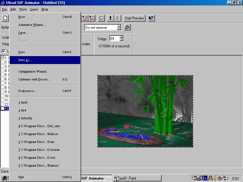Viewport: 243px width, 182px height.
Task: Tick the checkbox for layer 13
Action: tap(2, 109)
